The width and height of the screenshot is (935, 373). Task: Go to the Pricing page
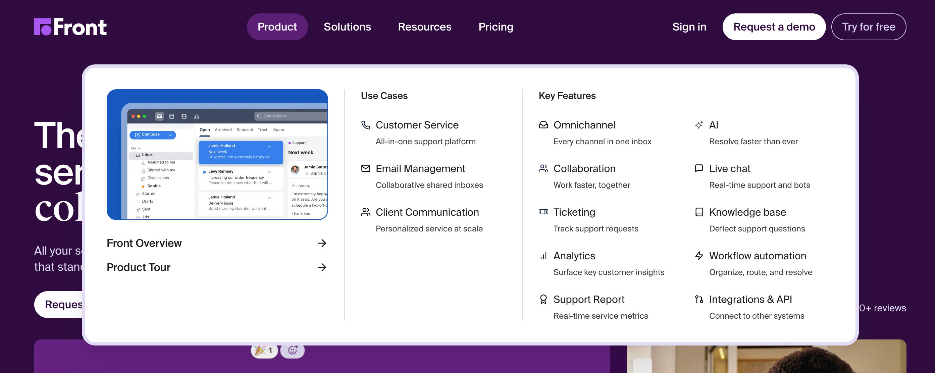[496, 27]
